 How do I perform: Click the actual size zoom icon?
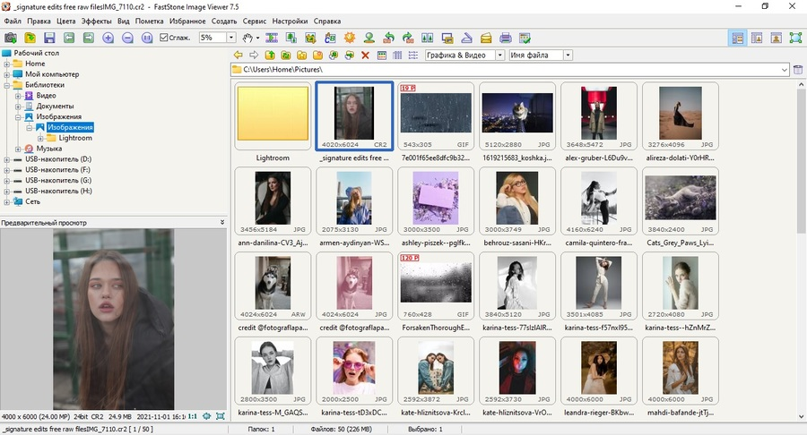click(147, 38)
